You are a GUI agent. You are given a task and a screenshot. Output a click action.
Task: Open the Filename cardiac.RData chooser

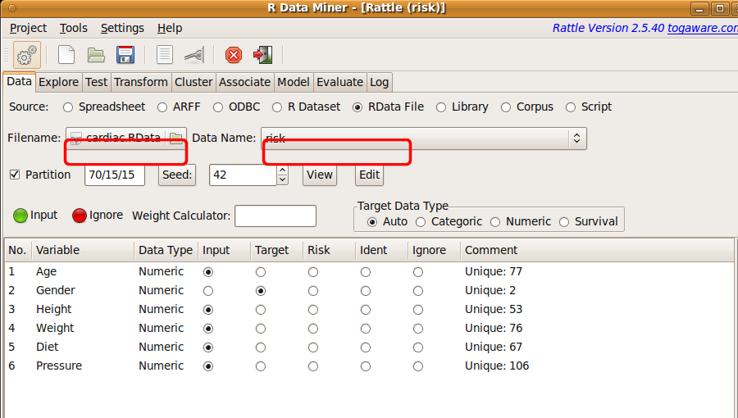pos(126,138)
